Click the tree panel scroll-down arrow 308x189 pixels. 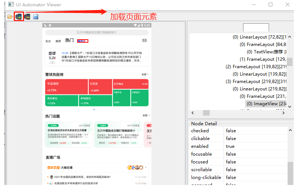click(290, 107)
